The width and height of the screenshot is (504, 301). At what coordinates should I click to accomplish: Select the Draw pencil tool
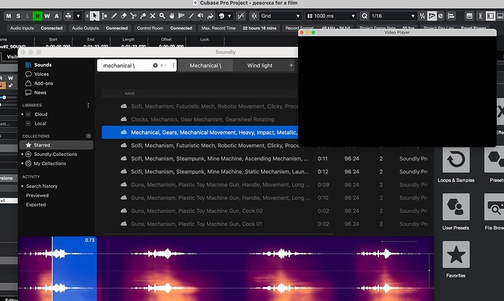pyautogui.click(x=114, y=16)
